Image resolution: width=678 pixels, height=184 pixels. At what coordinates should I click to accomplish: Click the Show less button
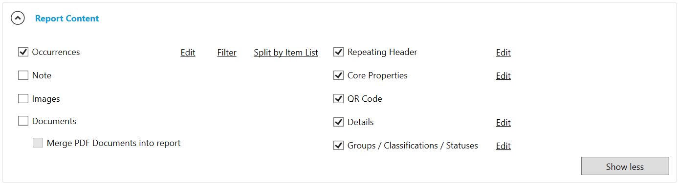click(625, 166)
